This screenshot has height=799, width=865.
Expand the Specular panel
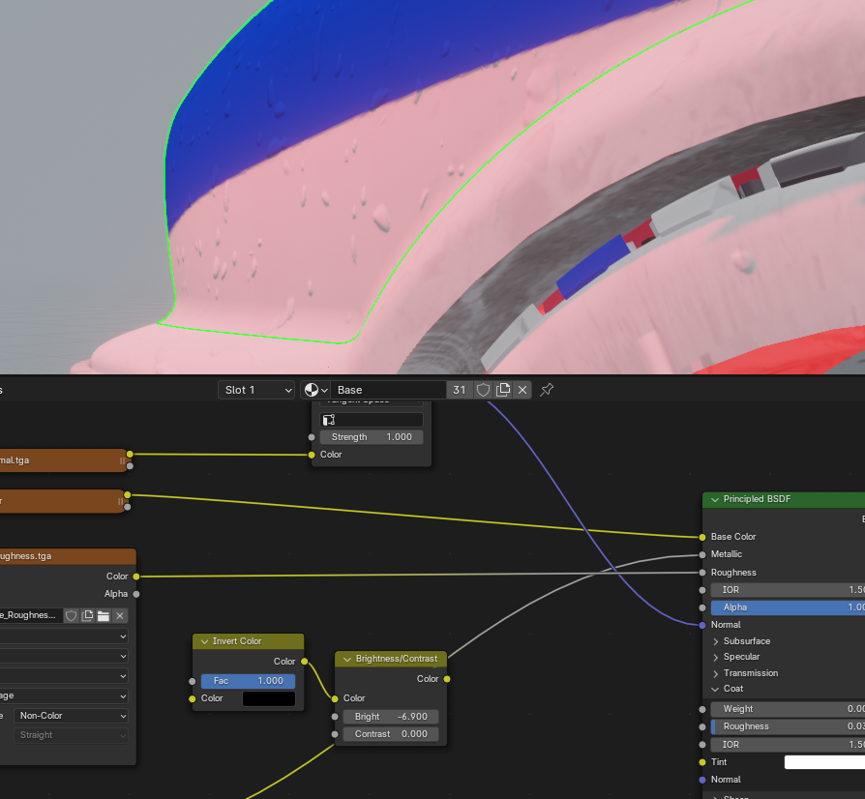pyautogui.click(x=715, y=657)
